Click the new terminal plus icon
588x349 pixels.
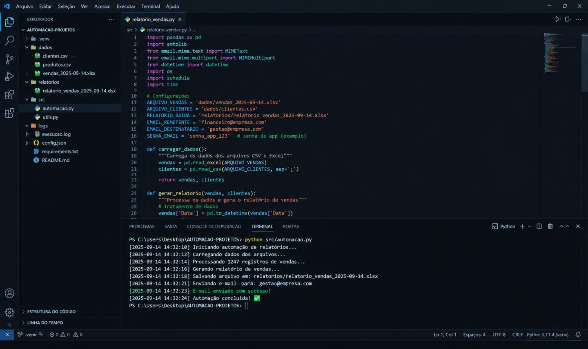(x=522, y=226)
